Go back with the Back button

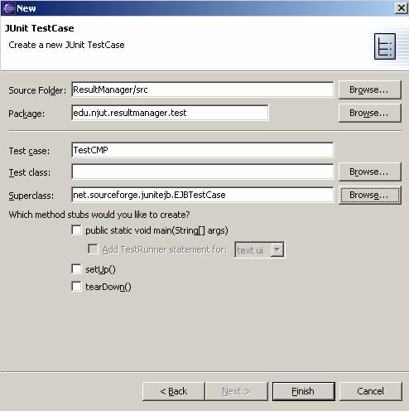(x=174, y=391)
